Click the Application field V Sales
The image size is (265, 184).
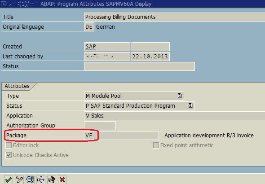[175, 116]
